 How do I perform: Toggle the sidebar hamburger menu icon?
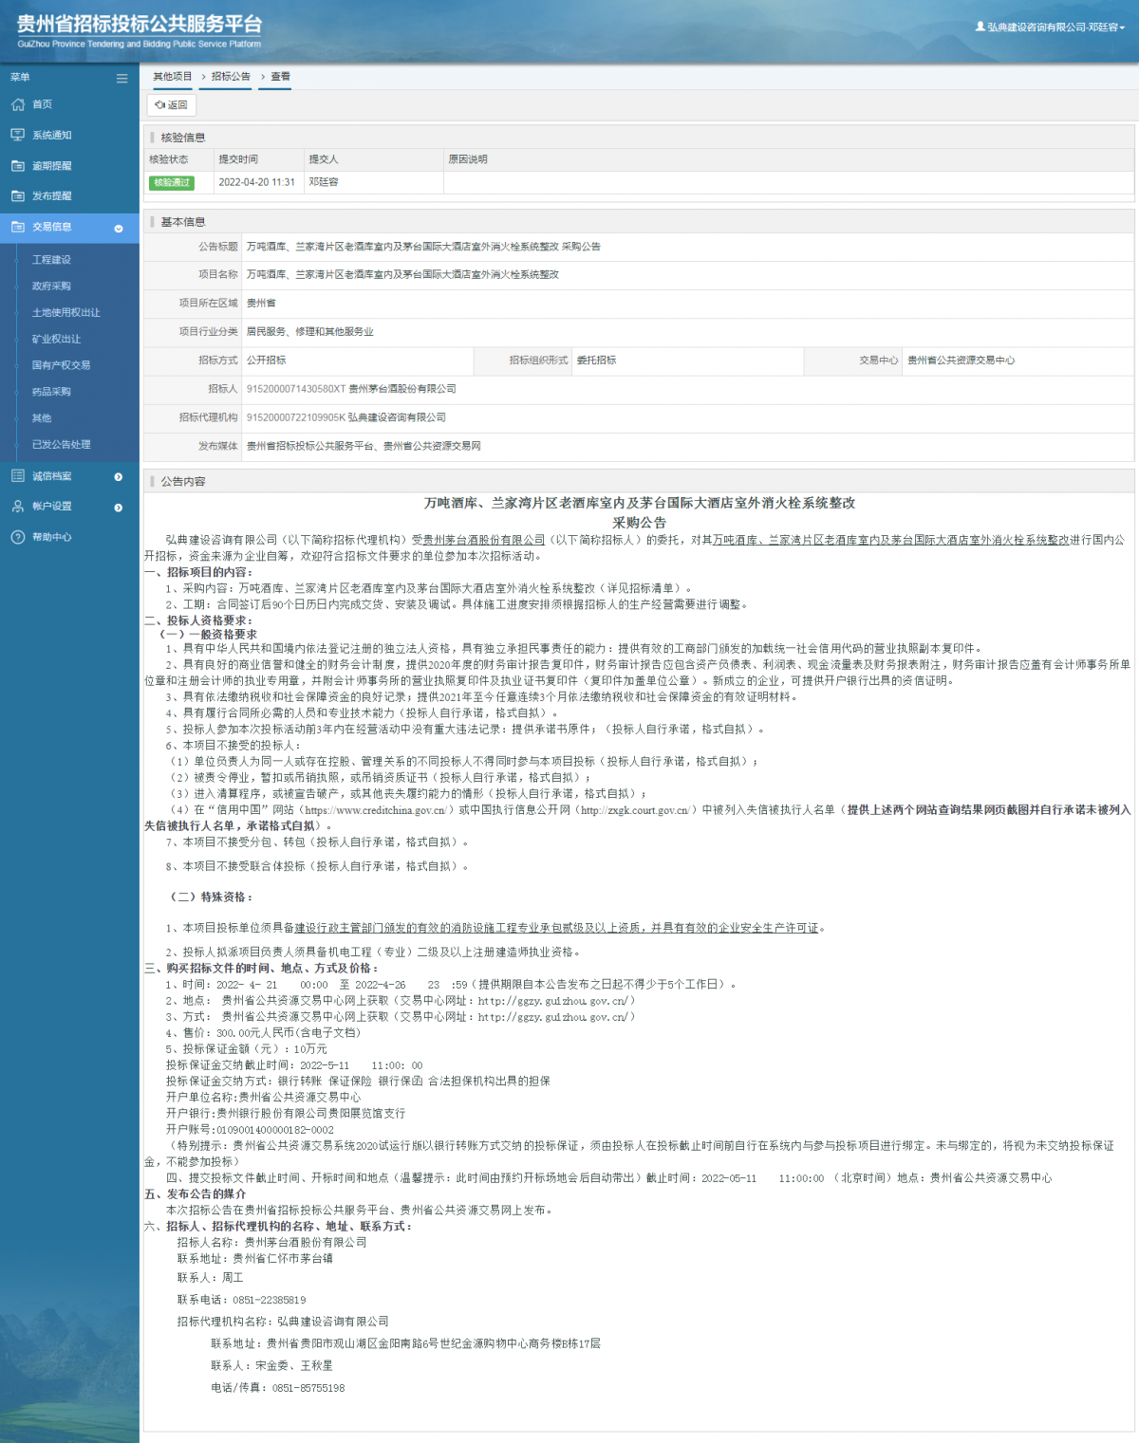point(121,78)
